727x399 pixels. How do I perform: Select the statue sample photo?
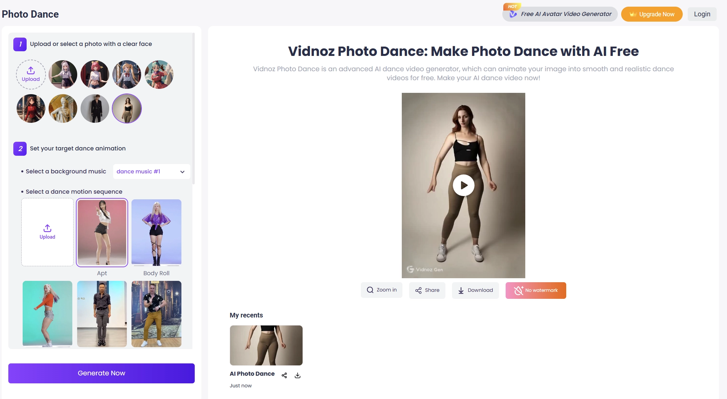(63, 108)
